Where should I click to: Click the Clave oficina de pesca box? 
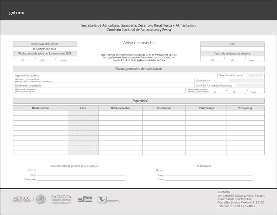pyautogui.click(x=256, y=76)
